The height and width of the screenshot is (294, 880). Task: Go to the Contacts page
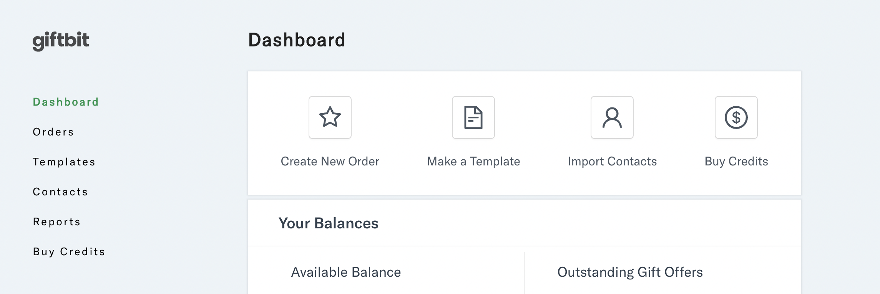coord(60,192)
